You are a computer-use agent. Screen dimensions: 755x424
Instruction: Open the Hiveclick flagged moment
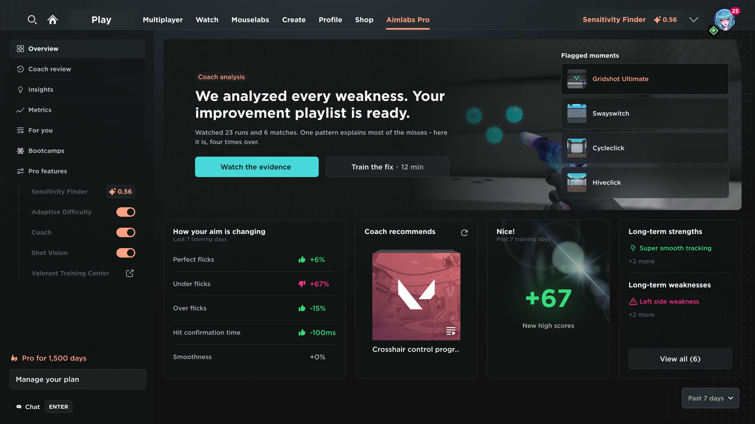coord(645,183)
